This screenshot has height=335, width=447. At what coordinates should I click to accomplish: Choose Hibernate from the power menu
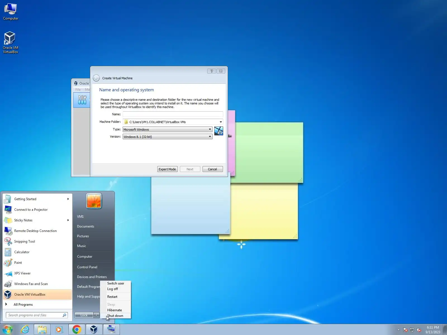click(116, 310)
